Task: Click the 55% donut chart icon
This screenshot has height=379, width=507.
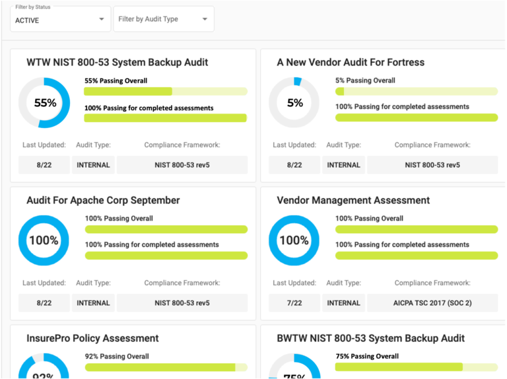Action: [44, 103]
